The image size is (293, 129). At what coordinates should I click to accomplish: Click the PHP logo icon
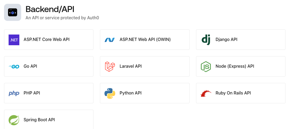coord(14,93)
